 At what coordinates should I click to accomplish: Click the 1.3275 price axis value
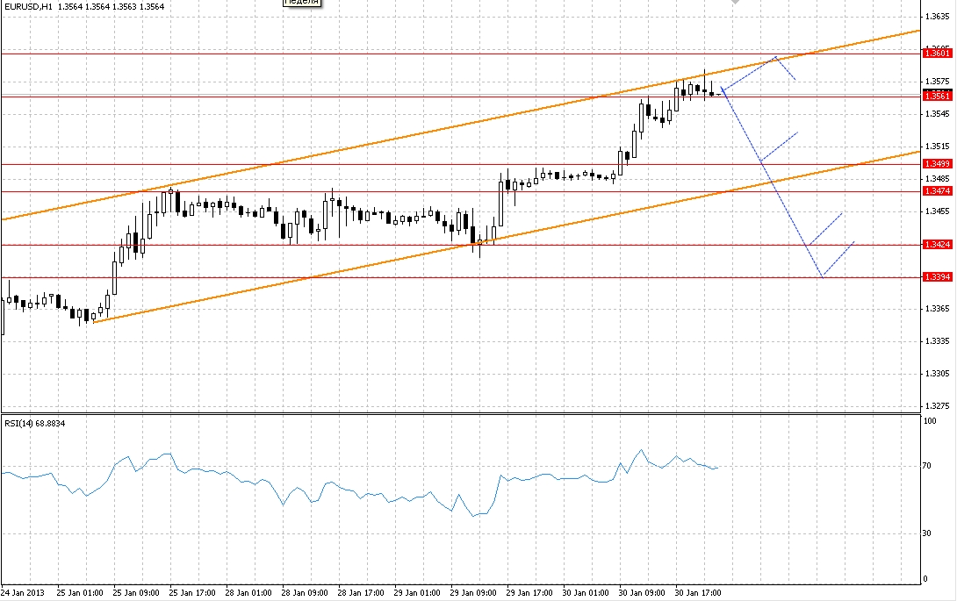[937, 405]
